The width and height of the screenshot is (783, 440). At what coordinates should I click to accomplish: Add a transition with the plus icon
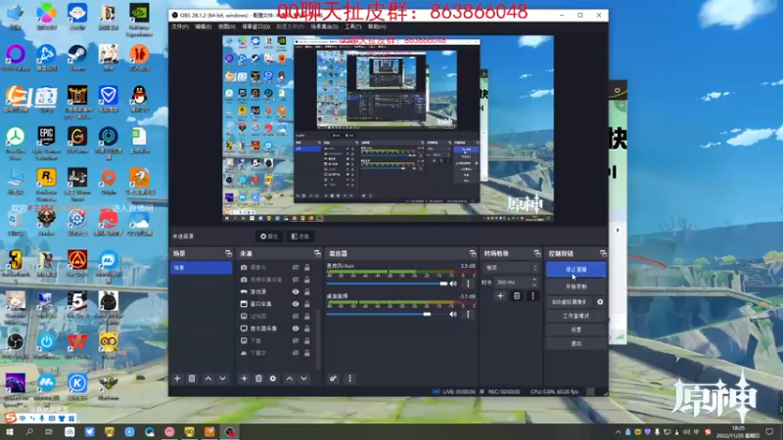tap(500, 296)
